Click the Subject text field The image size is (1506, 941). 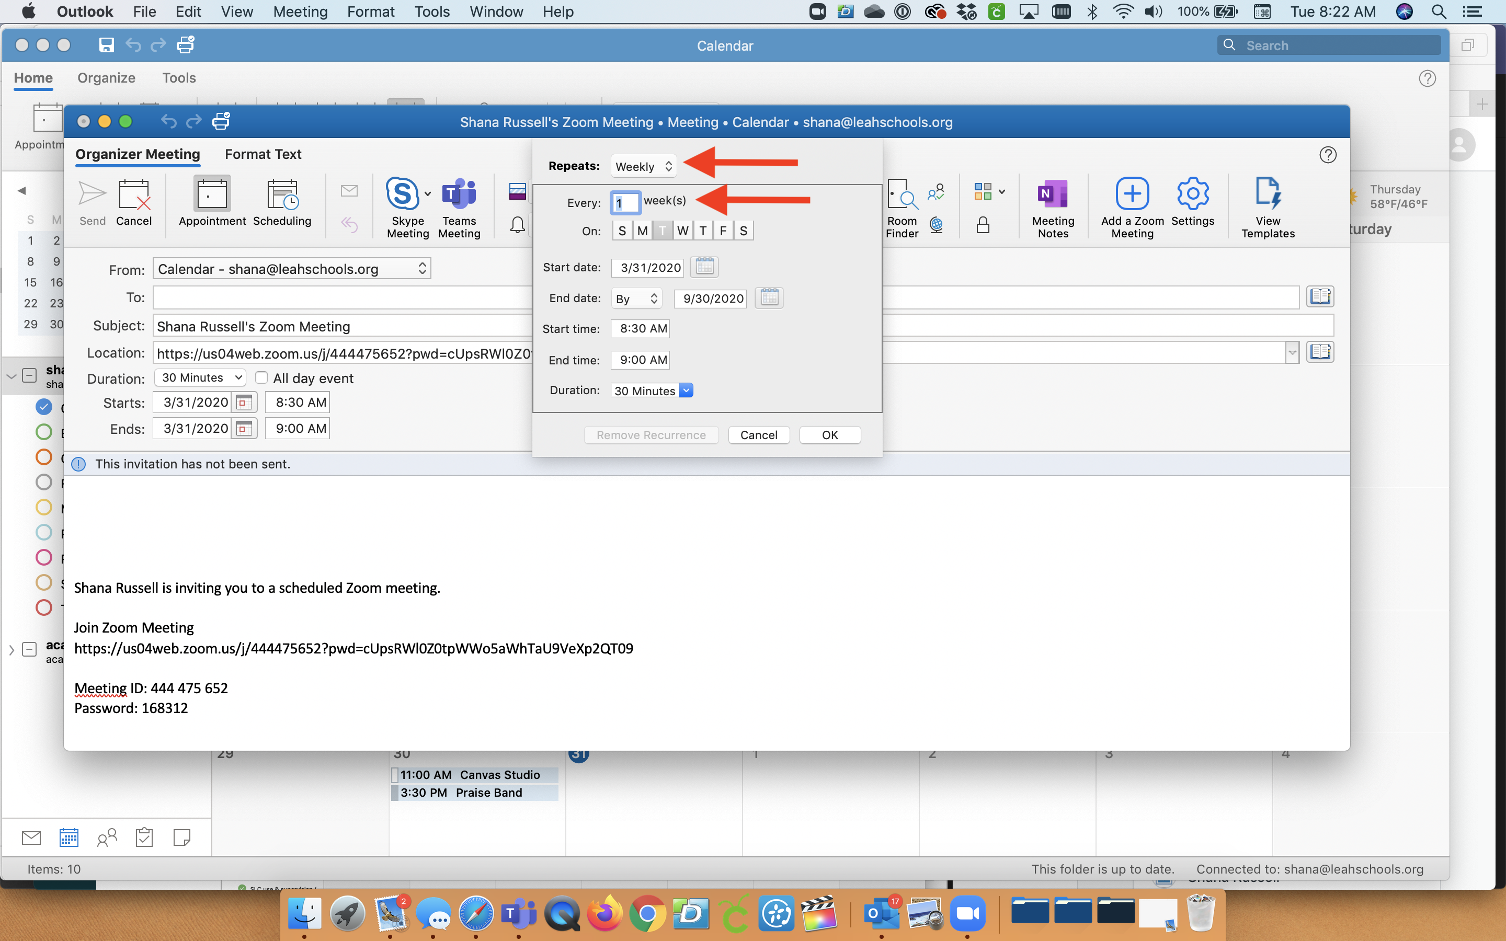(x=743, y=326)
